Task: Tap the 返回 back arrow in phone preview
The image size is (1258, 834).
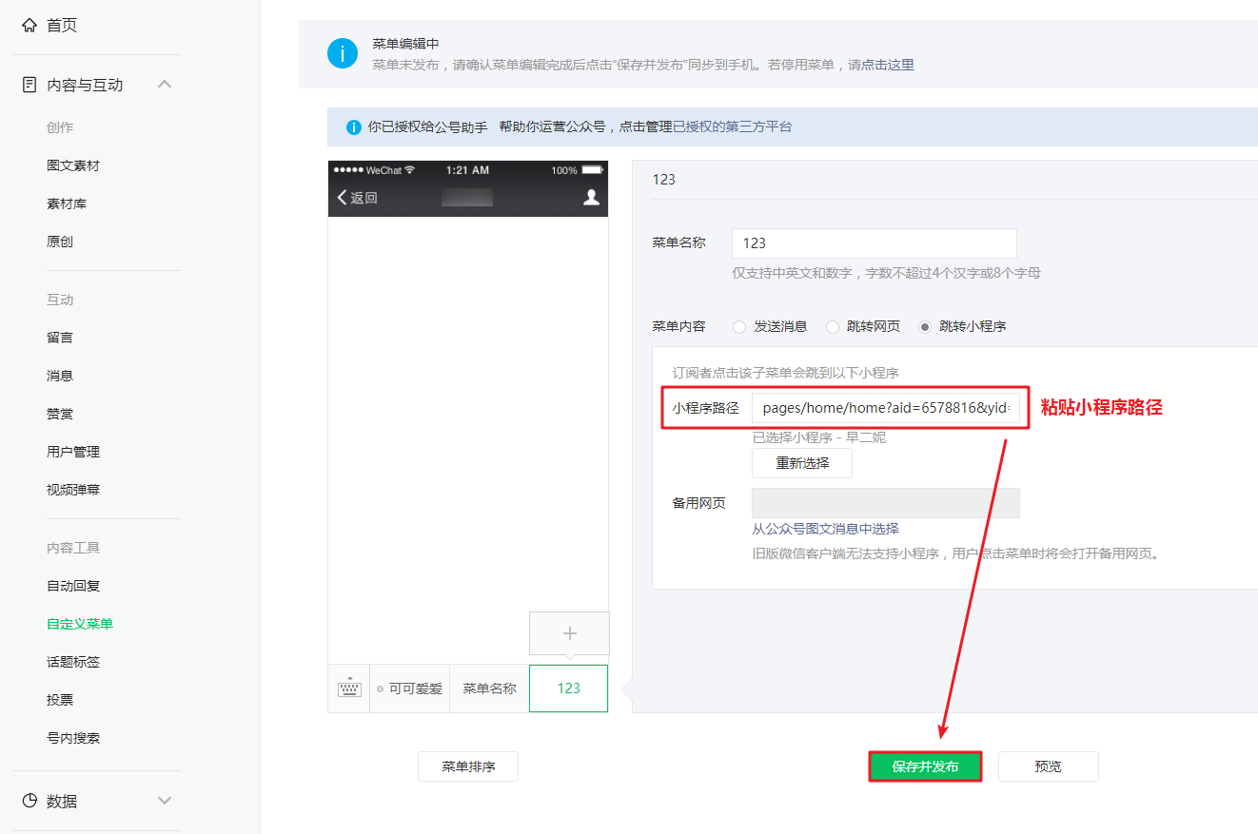Action: (x=343, y=197)
